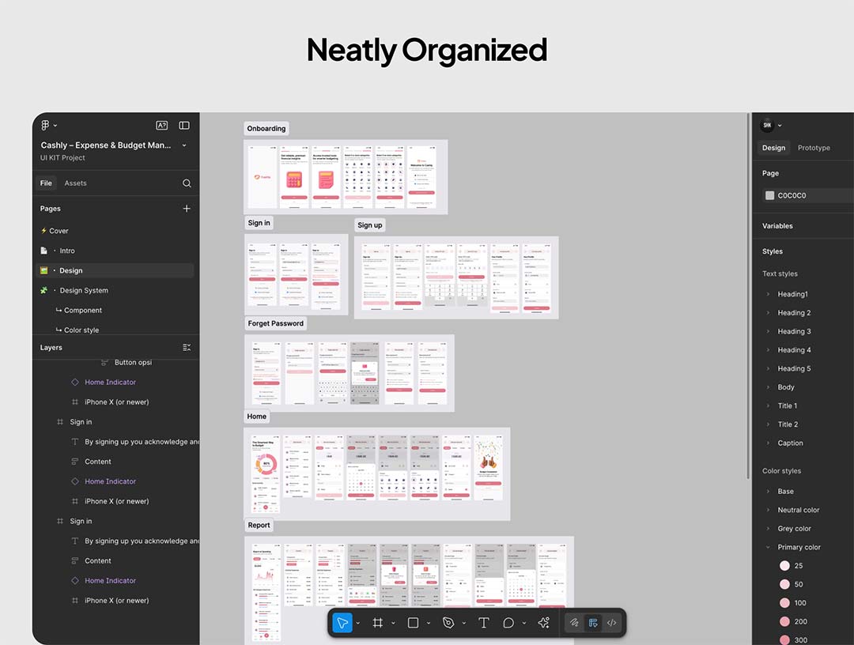
Task: Select the Comment tool
Action: point(508,623)
